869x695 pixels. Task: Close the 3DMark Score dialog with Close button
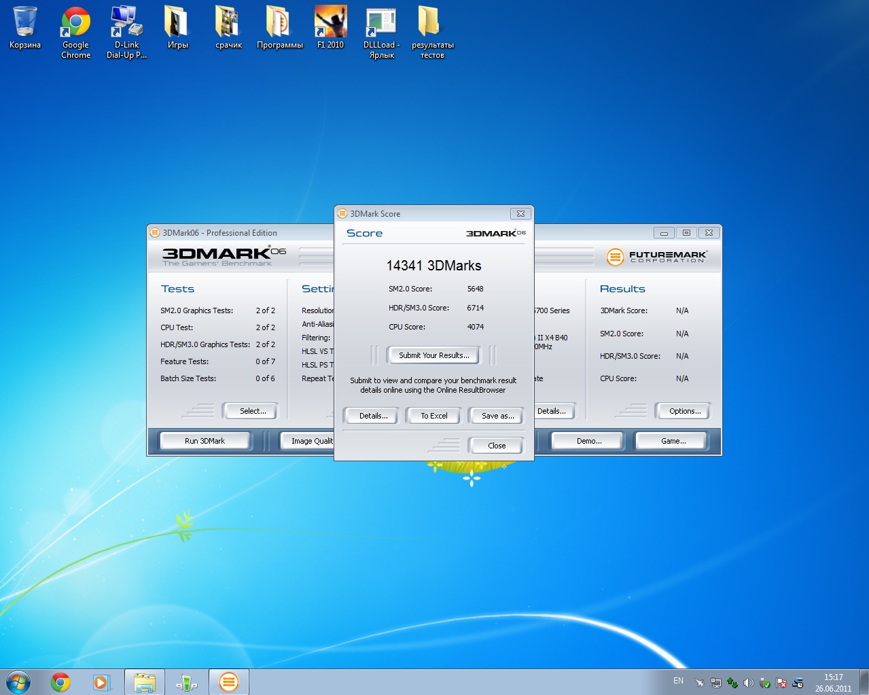(x=497, y=446)
